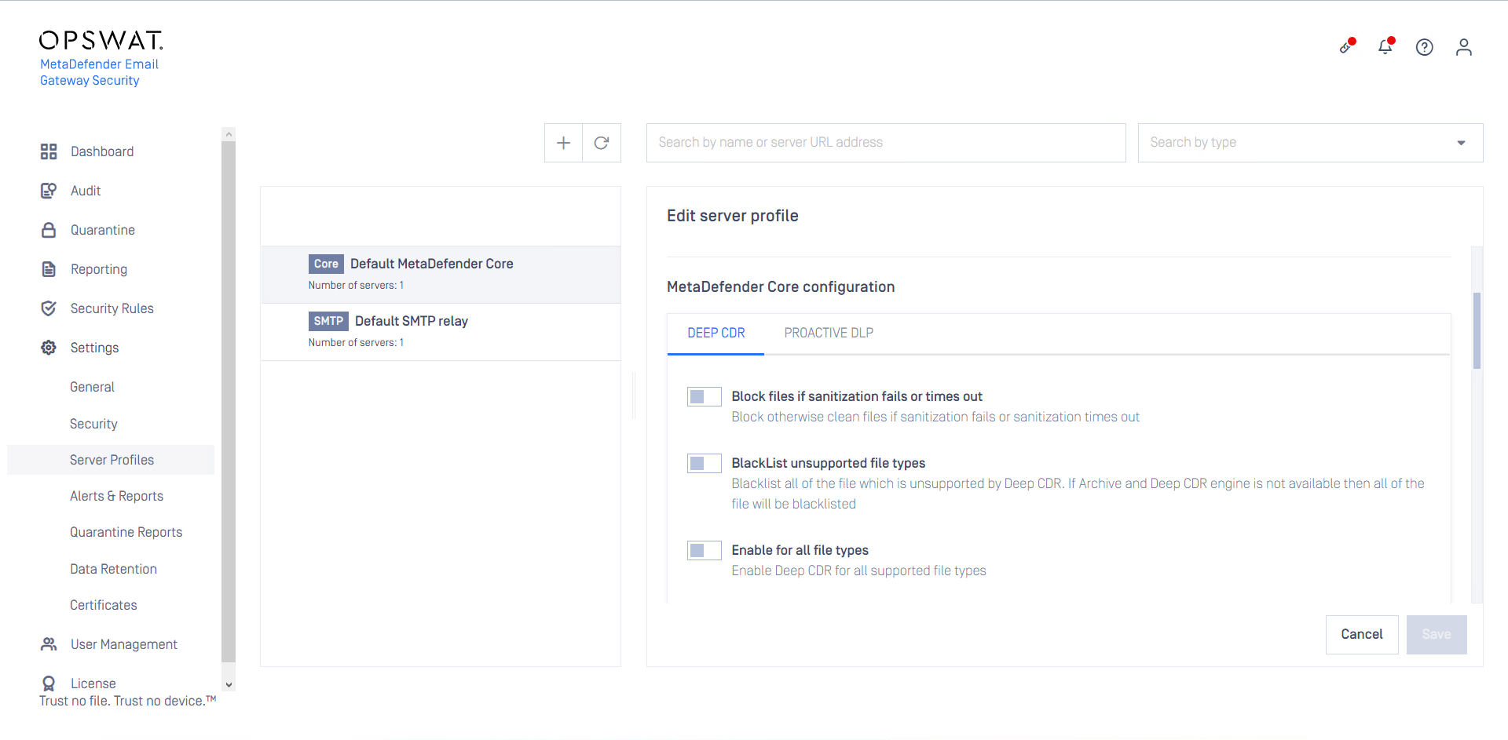Open Security settings menu item
The width and height of the screenshot is (1508, 740).
pos(93,424)
